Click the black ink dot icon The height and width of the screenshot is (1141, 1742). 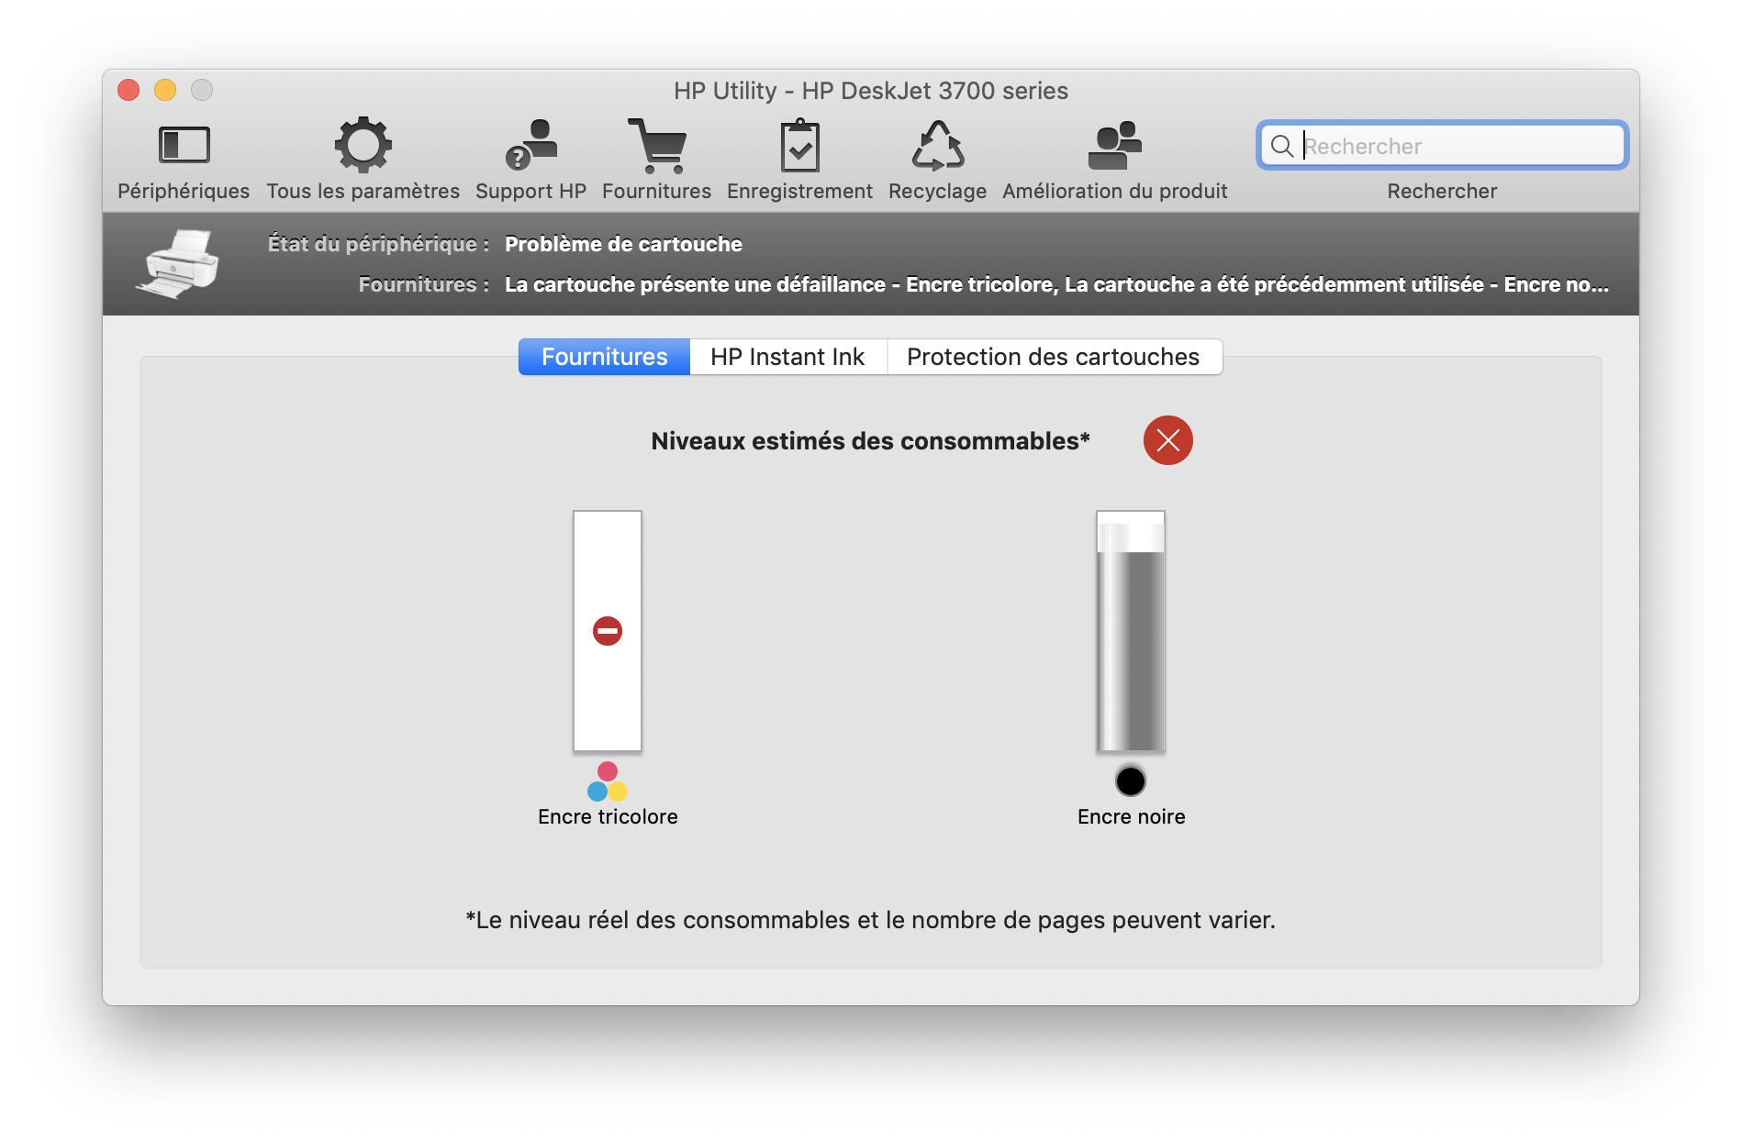1131,781
